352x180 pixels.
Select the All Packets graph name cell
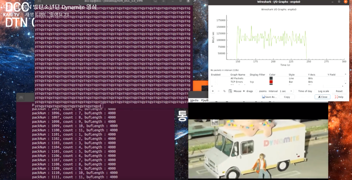tap(237, 78)
